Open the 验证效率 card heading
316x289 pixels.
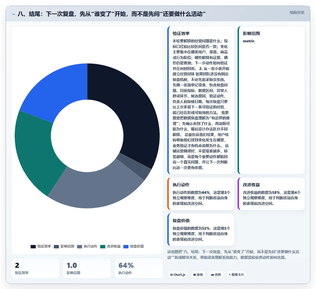(x=181, y=34)
